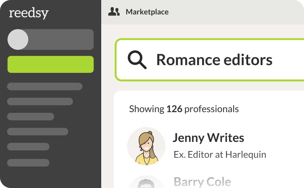Screen dimensions: 304x188
Task: Select Barry Cole's profile avatar
Action: 146,183
